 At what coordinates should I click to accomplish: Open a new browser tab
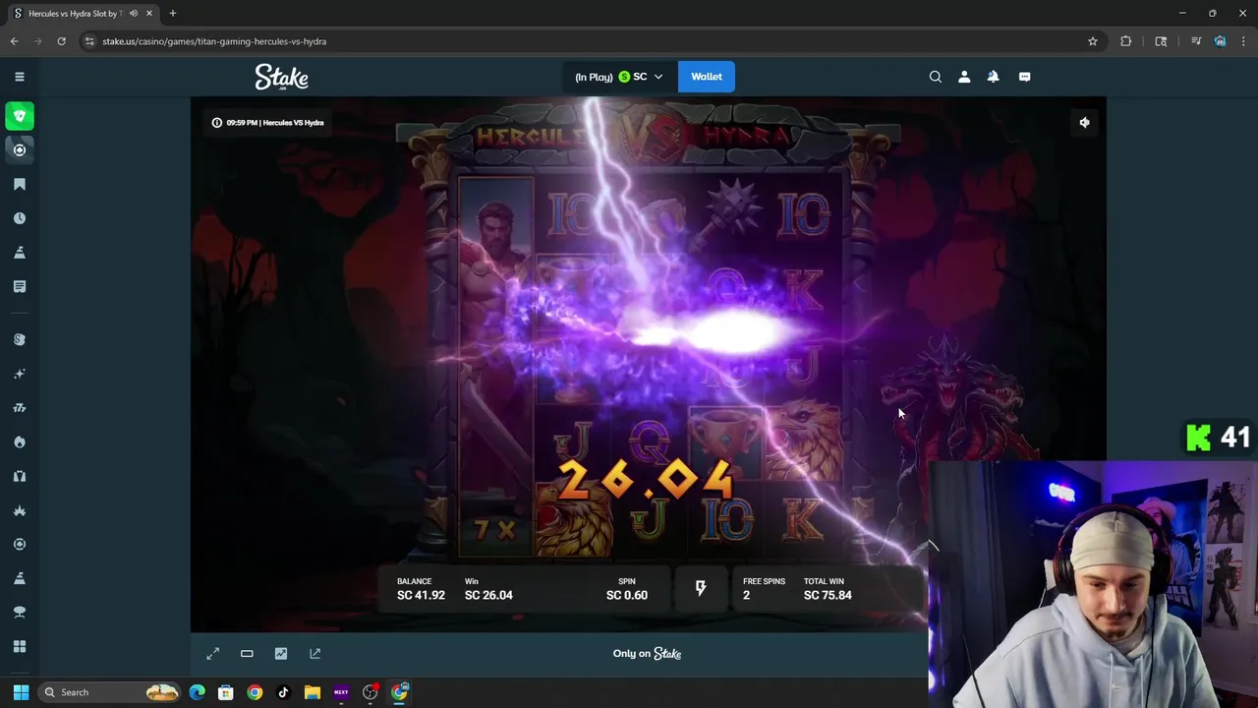[x=172, y=14]
